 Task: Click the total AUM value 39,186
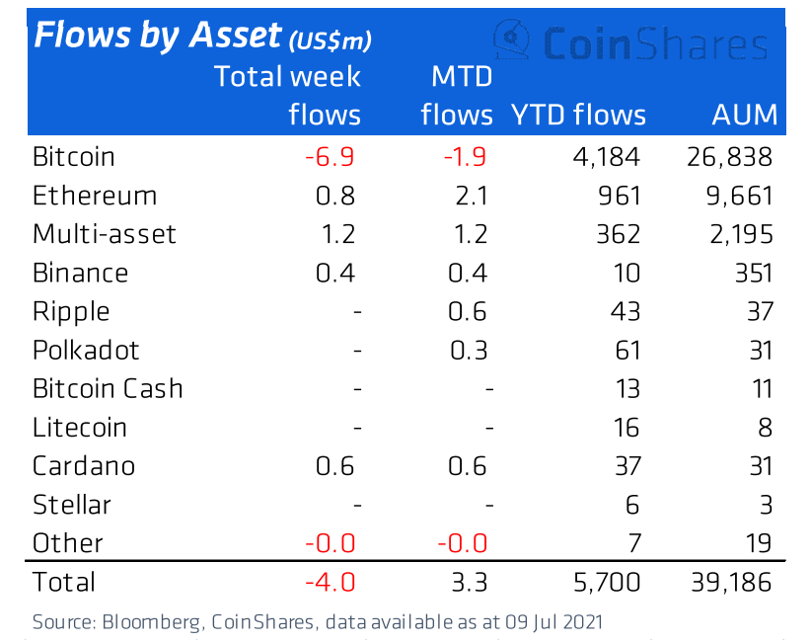[x=732, y=581]
